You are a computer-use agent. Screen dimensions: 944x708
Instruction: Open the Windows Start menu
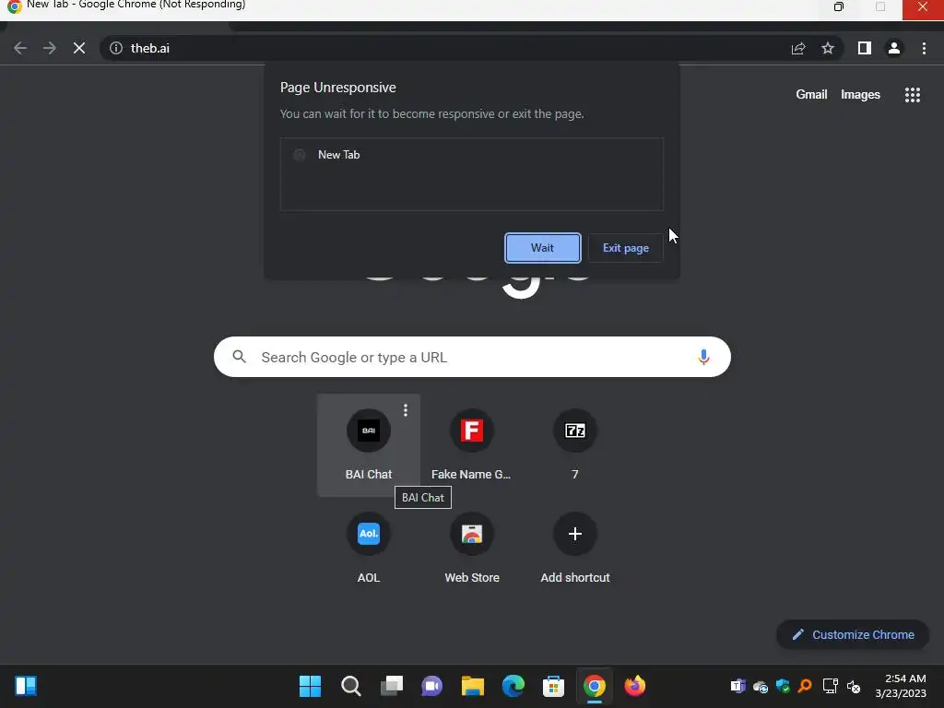(x=310, y=686)
